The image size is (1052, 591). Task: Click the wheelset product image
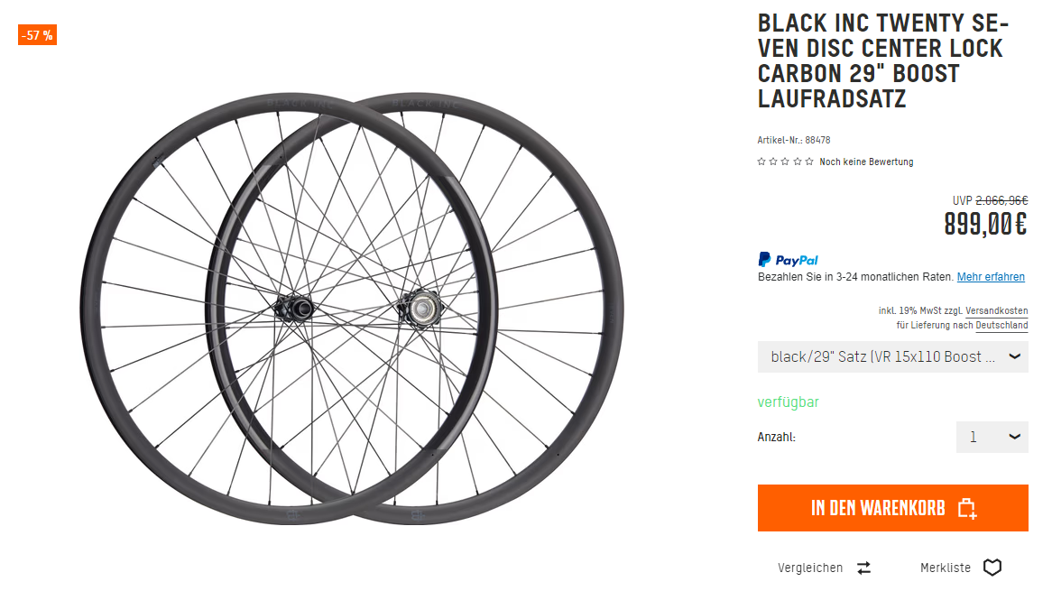pos(352,311)
